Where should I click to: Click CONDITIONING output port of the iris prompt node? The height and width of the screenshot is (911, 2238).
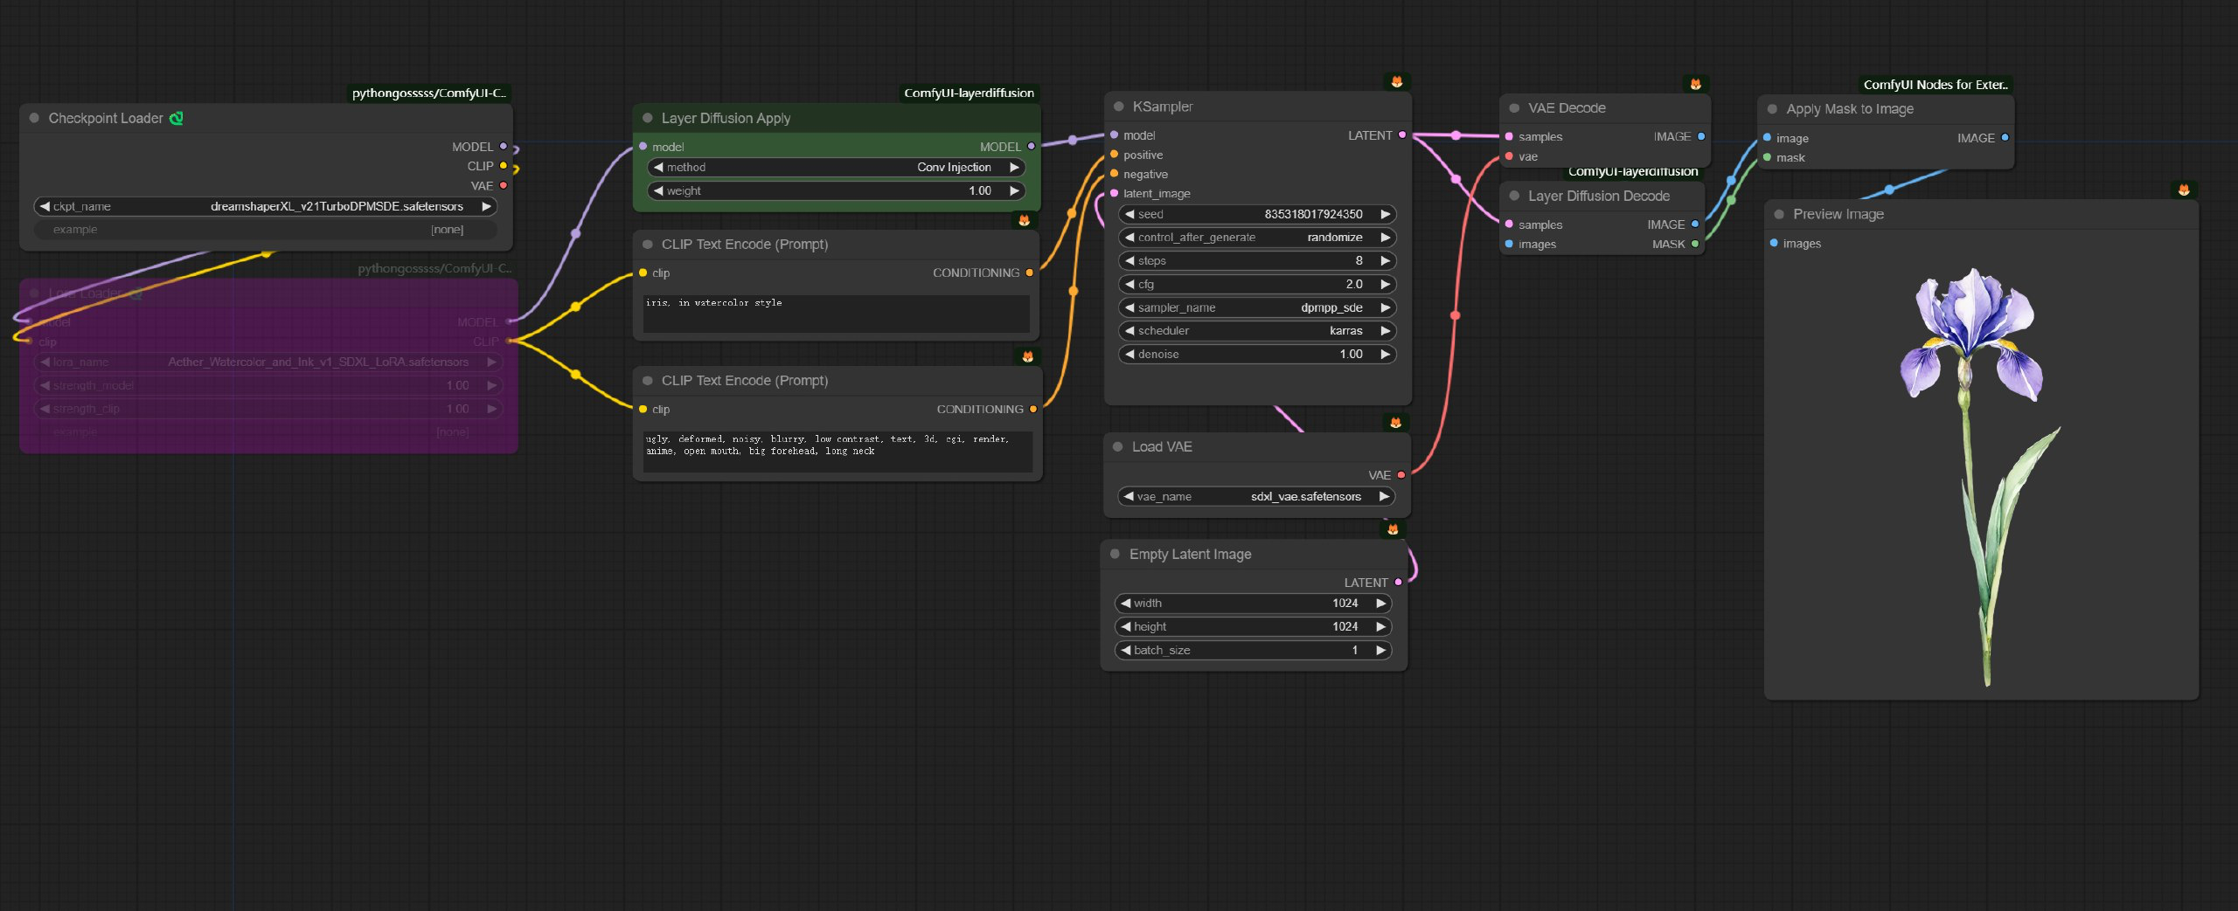(1030, 273)
